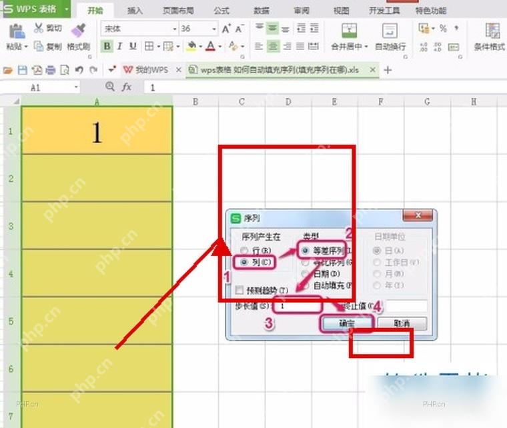Screen dimensions: 507x428
Task: Switch to the 数据 (Data) tab
Action: click(262, 11)
